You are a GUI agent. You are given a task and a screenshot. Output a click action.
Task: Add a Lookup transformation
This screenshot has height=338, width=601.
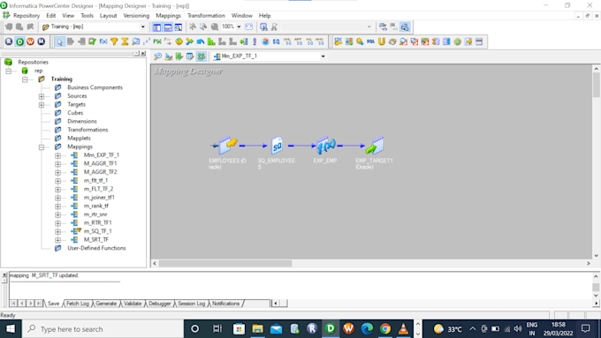[136, 41]
